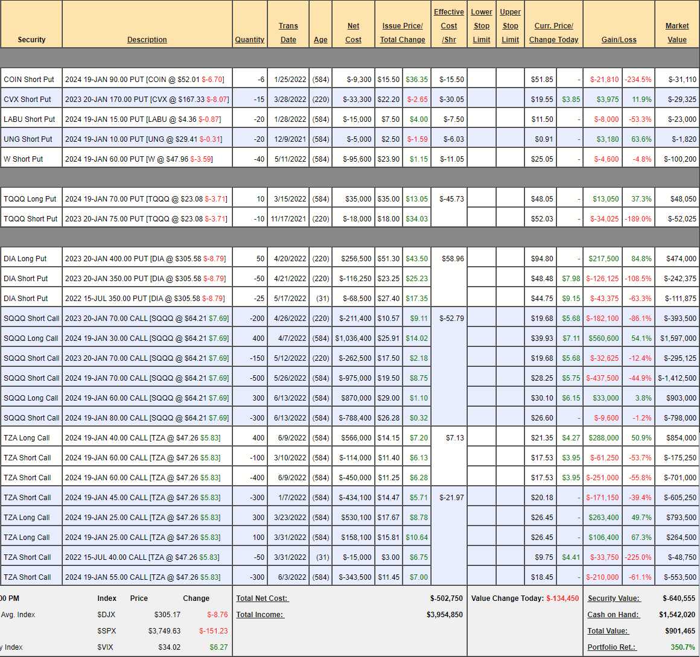
Task: Select the Age column header
Action: [320, 40]
